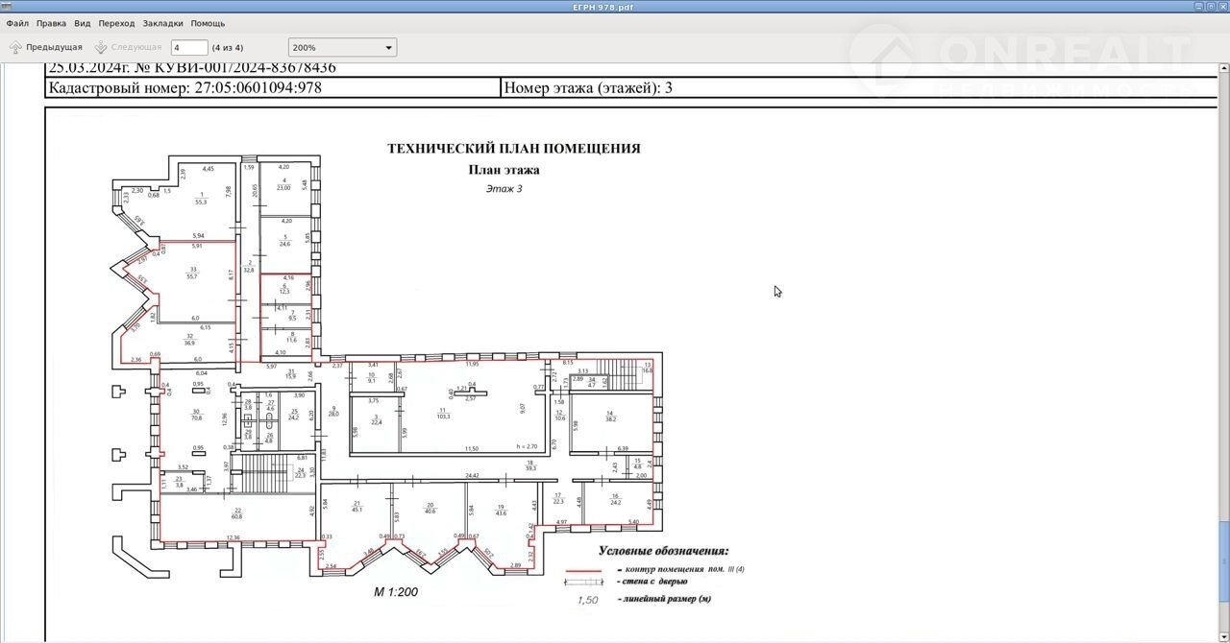The width and height of the screenshot is (1230, 643).
Task: Maximize the PDF viewer window
Action: click(1210, 7)
